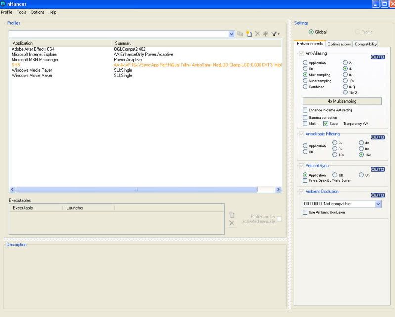This screenshot has width=395, height=317.
Task: Open the Profile menu
Action: coord(7,12)
